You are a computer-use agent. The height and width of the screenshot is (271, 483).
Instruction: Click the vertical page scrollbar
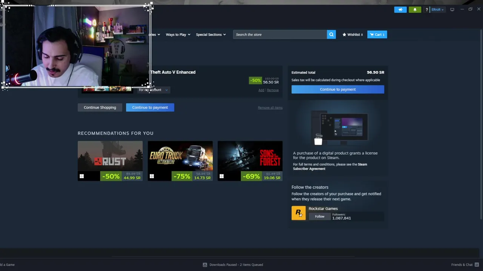tap(481, 124)
